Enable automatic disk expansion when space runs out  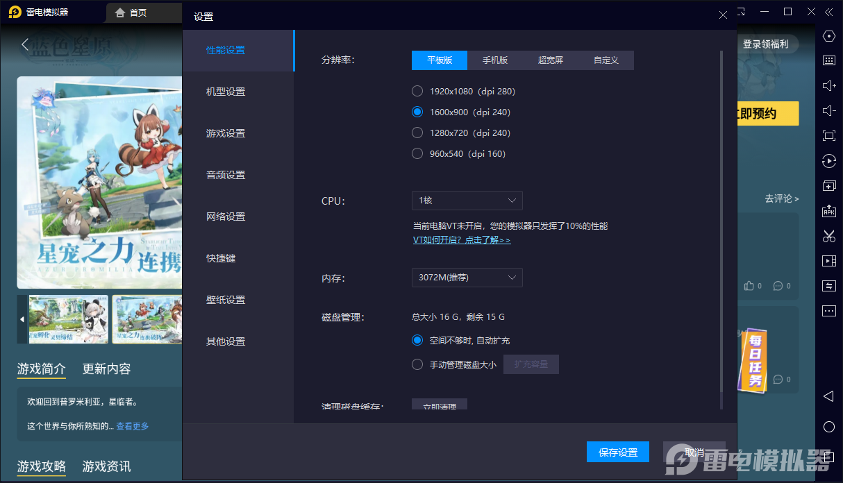417,340
